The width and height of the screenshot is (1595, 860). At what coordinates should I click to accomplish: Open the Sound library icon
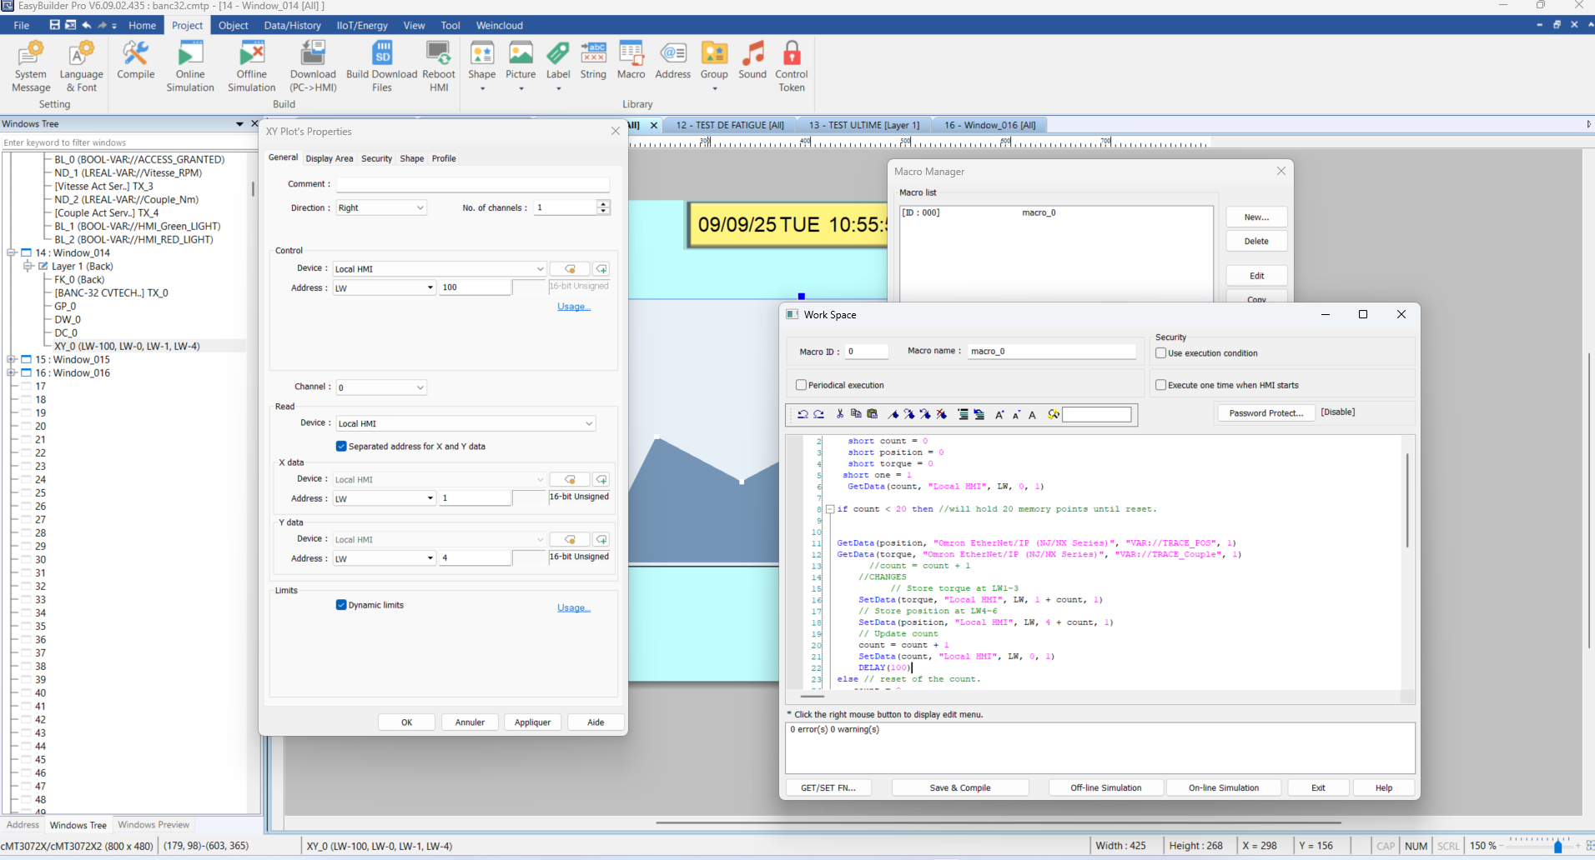point(752,61)
